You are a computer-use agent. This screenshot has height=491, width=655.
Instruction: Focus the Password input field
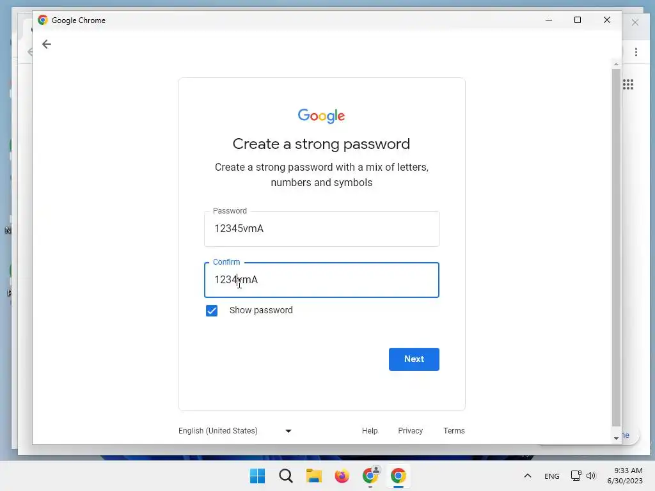pos(322,229)
